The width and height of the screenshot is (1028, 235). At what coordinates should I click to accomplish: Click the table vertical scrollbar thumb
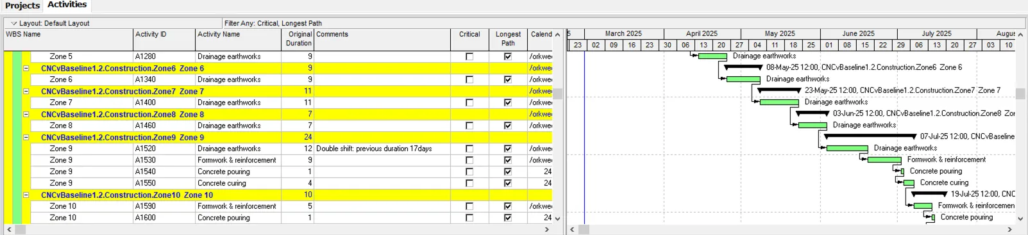coord(558,94)
